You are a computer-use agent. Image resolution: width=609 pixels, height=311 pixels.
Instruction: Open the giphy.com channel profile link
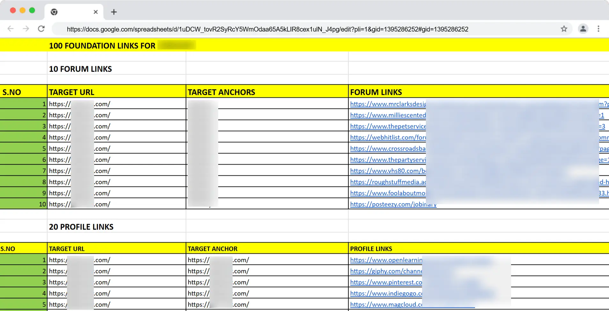coord(386,271)
